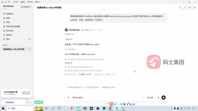Stop generation with the black stop button
Image resolution: width=198 pixels, height=111 pixels.
point(164,97)
